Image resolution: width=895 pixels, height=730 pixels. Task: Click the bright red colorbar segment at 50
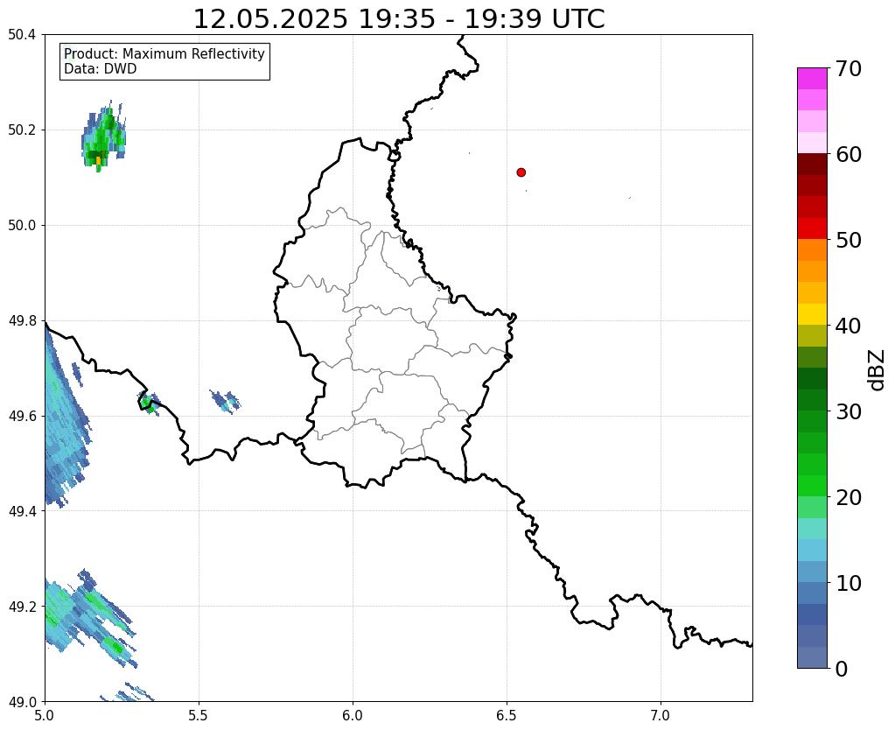pos(812,229)
